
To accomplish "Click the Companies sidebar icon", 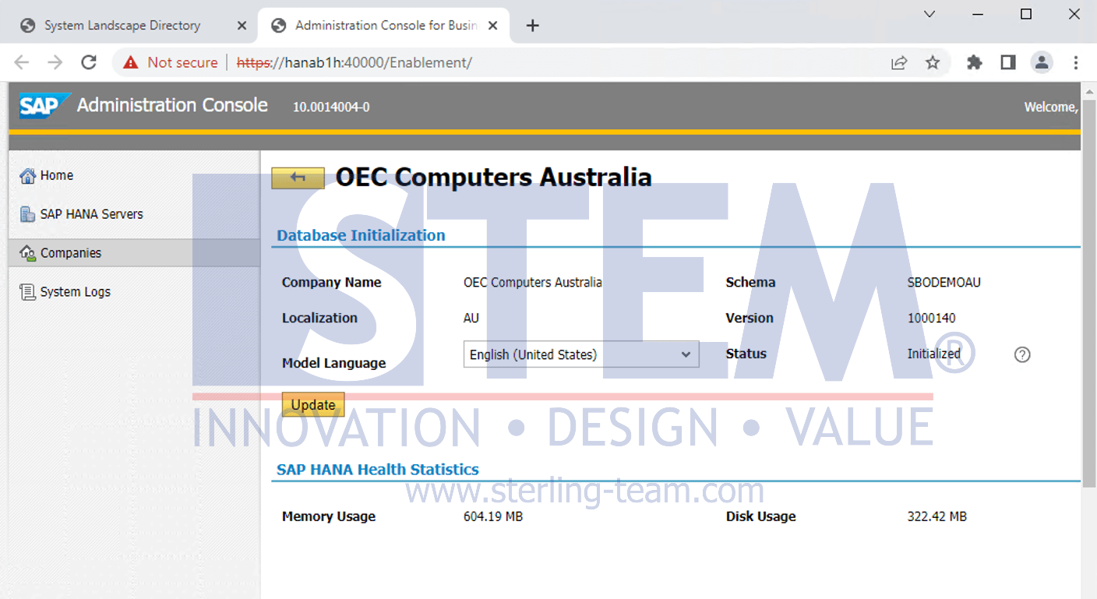I will tap(28, 253).
